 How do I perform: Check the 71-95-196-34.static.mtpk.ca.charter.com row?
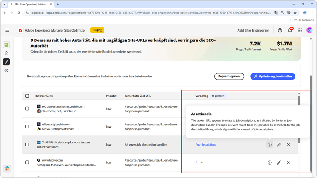tap(27, 145)
